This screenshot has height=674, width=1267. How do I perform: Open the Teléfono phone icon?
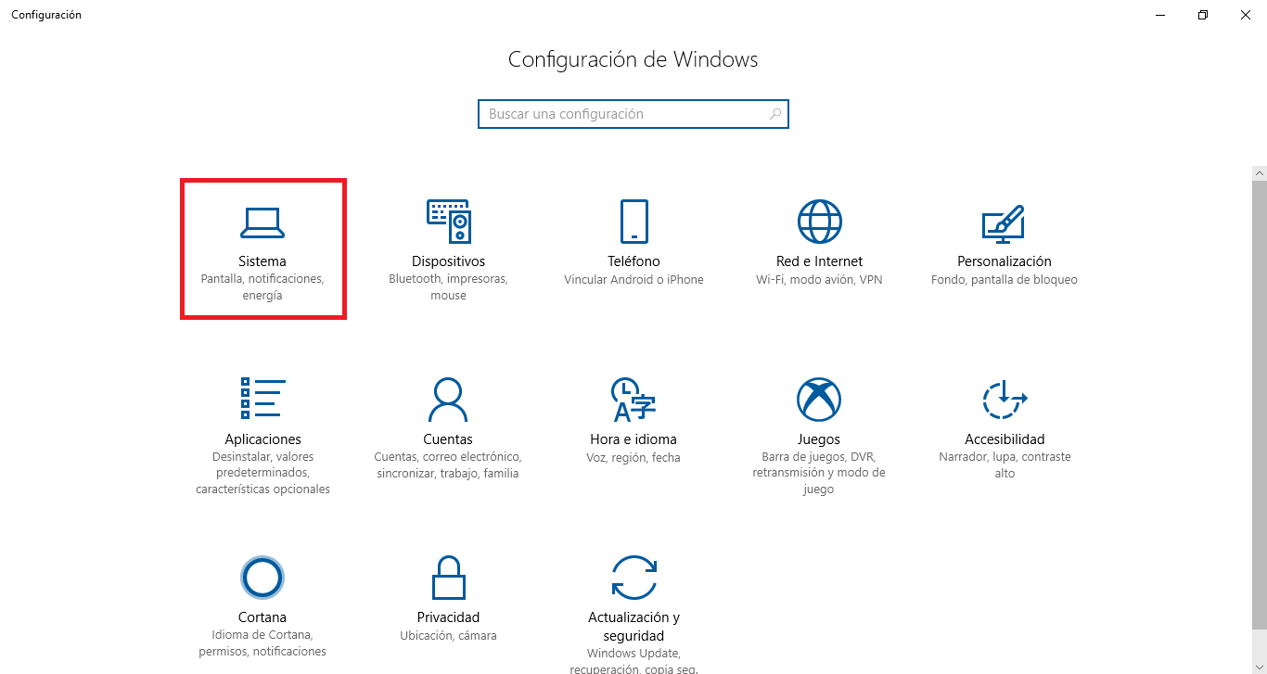point(633,222)
